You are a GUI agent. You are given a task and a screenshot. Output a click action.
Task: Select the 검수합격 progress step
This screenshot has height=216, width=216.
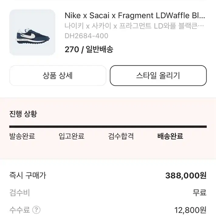point(121,136)
